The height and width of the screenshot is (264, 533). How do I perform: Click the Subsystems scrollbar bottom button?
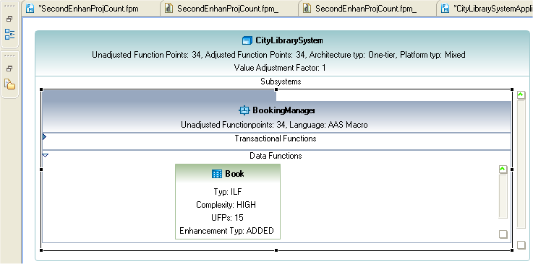521,245
